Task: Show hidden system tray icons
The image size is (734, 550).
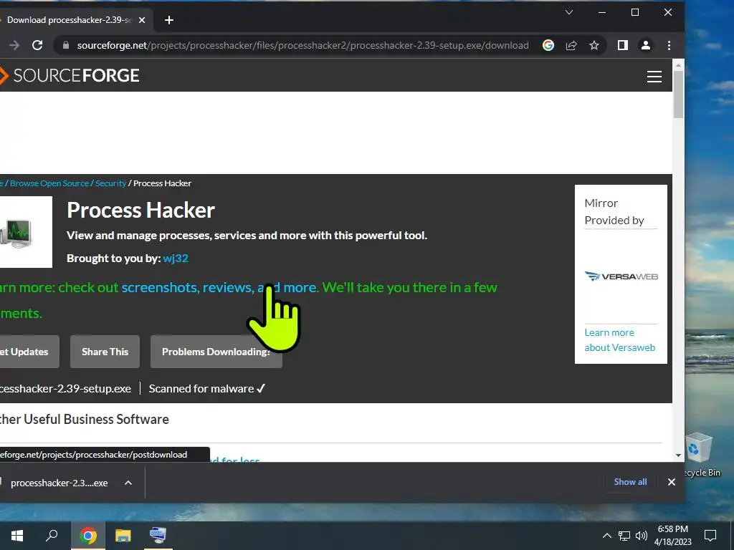Action: 606,536
